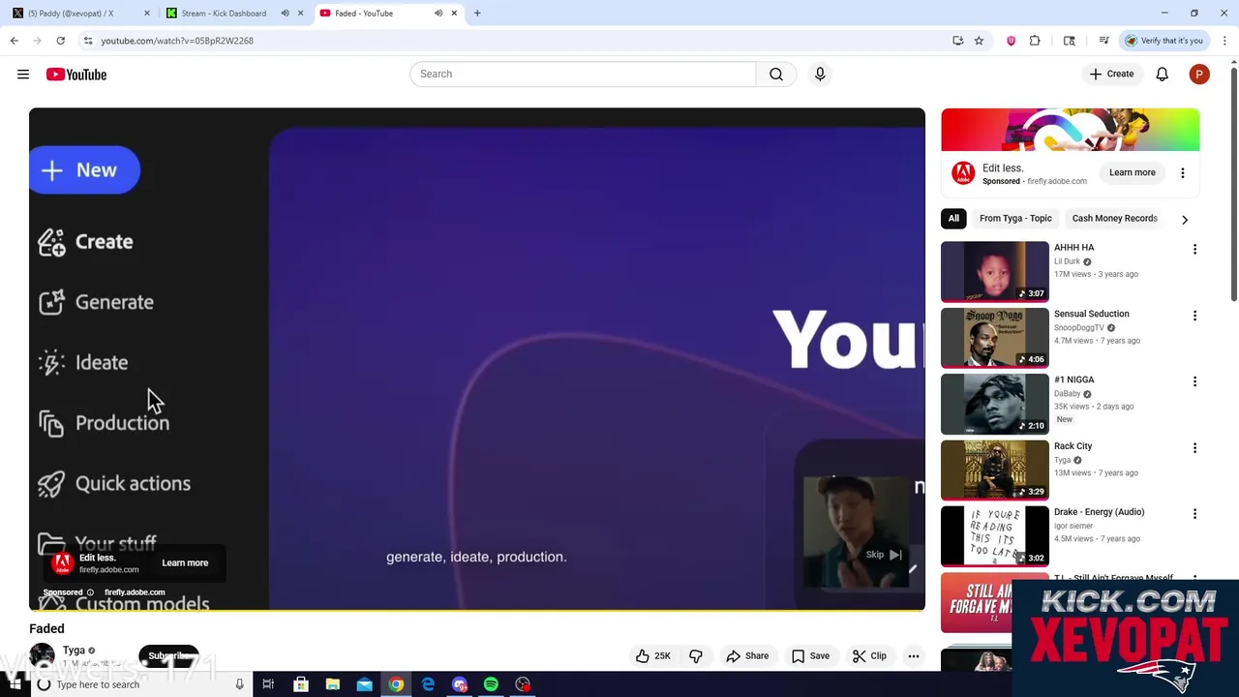Open the Create dropdown button

[x=1111, y=75]
